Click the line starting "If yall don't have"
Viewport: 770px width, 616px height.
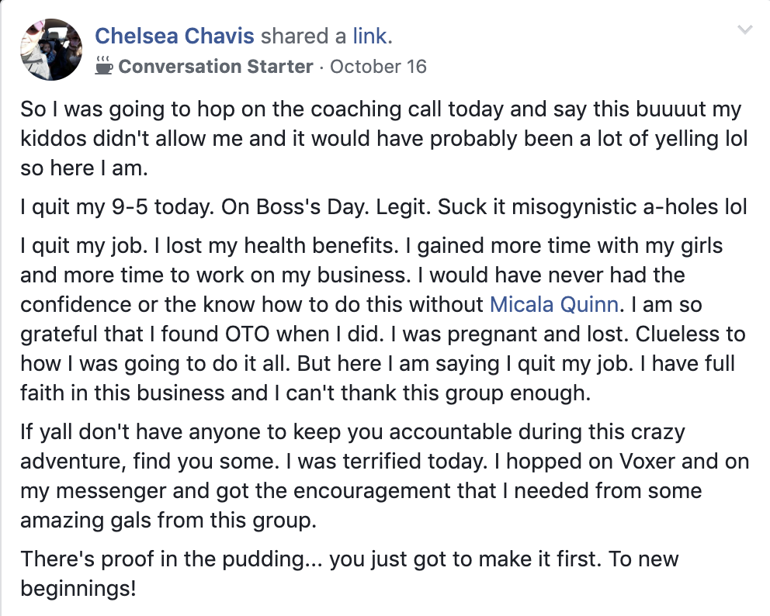353,431
